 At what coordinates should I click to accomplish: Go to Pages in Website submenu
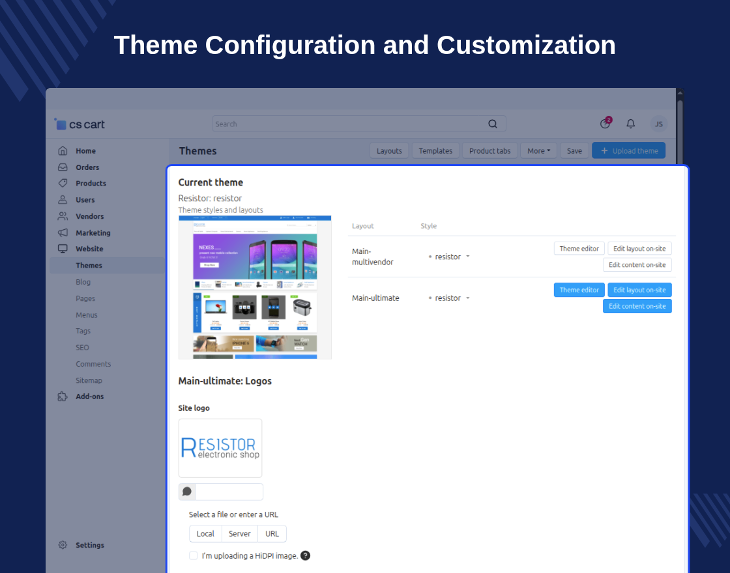coord(85,298)
